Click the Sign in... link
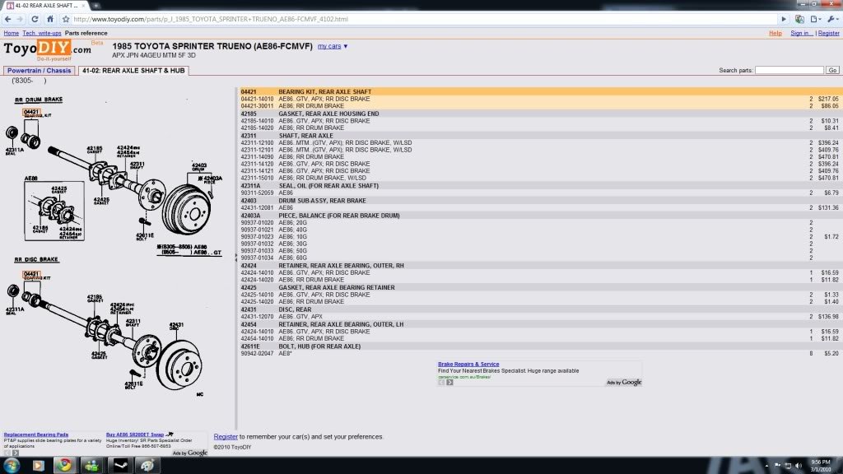This screenshot has width=843, height=474. 801,33
